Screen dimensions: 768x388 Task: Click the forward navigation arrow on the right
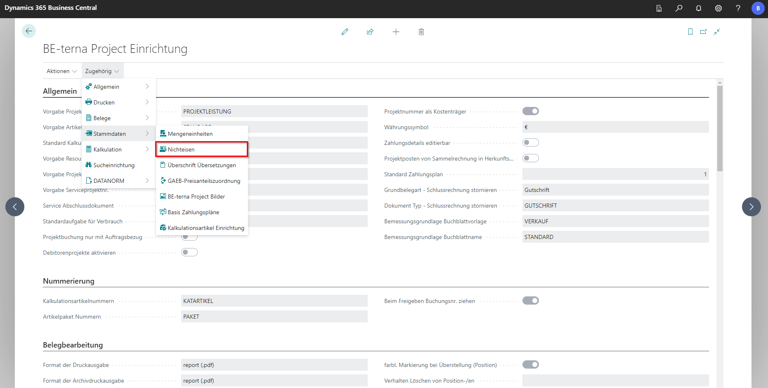click(x=751, y=206)
